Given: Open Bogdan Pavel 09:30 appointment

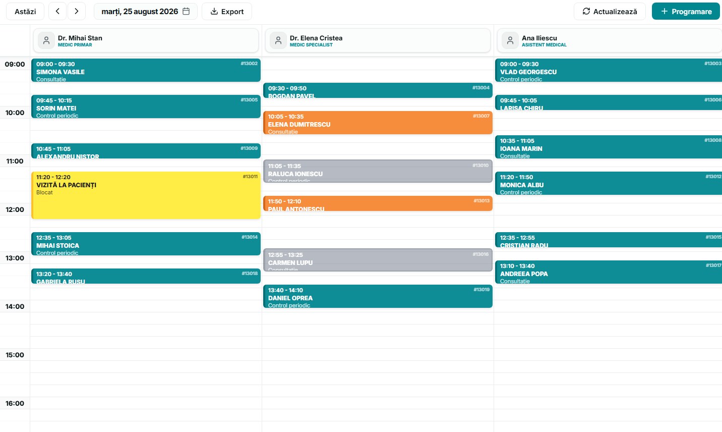Looking at the screenshot, I should (x=378, y=90).
